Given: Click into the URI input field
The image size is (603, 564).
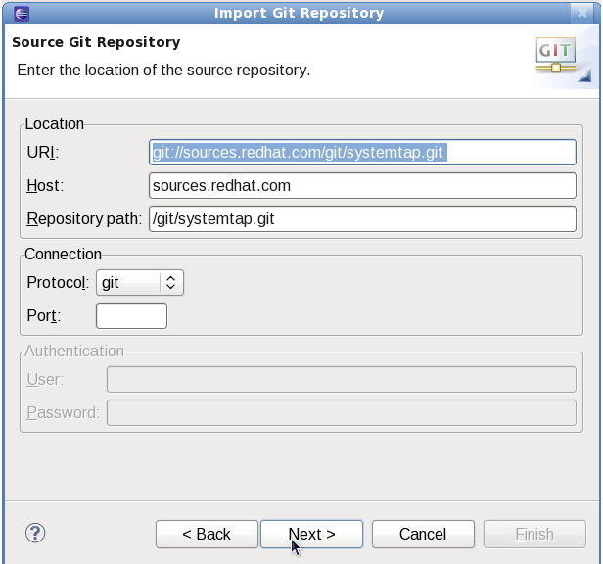Looking at the screenshot, I should 362,153.
